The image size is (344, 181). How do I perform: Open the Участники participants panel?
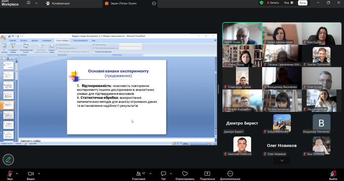pyautogui.click(x=138, y=174)
